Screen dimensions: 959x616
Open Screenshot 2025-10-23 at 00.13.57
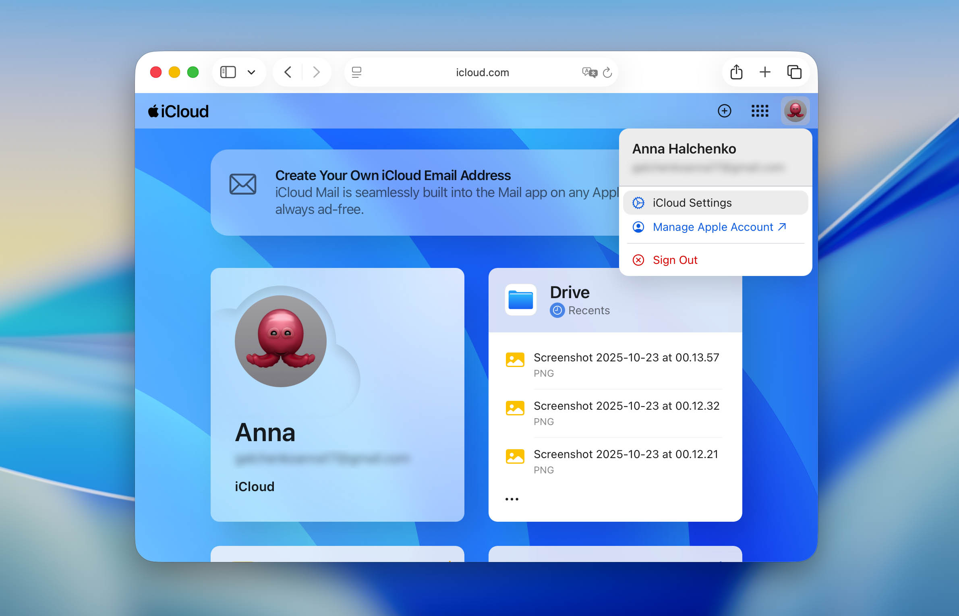pos(626,357)
